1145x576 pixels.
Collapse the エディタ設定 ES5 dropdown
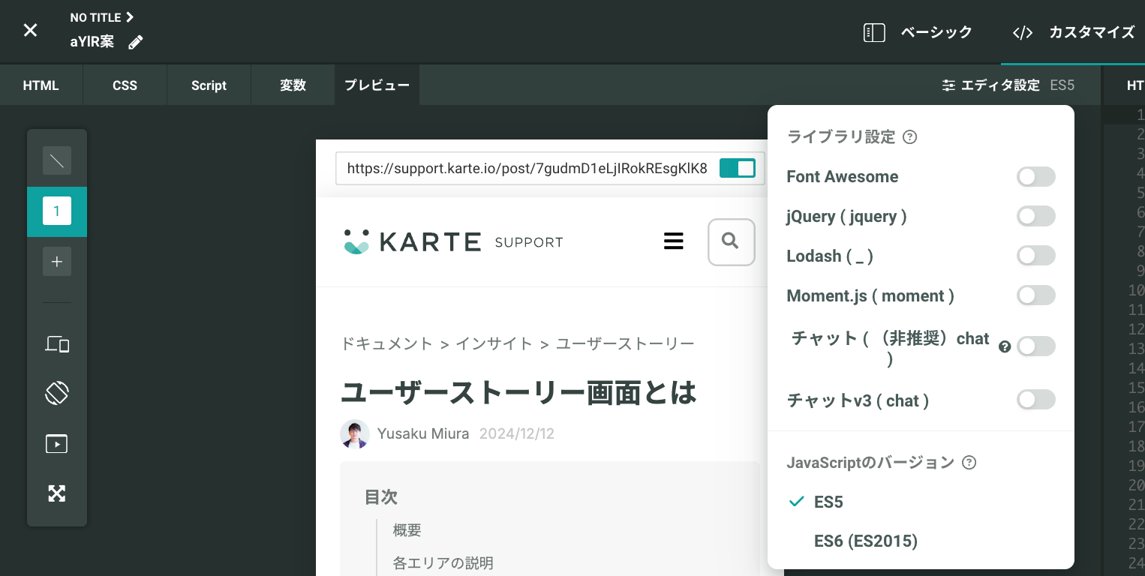tap(1008, 85)
